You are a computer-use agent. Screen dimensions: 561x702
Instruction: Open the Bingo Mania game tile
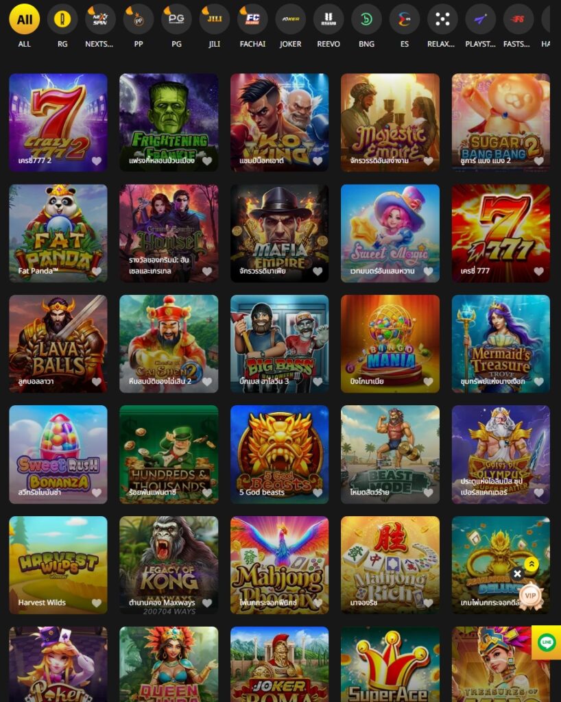pos(390,344)
